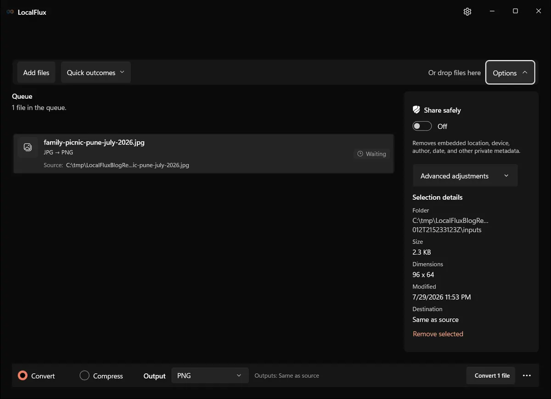
Task: Click the Convert 1 file button
Action: 491,376
